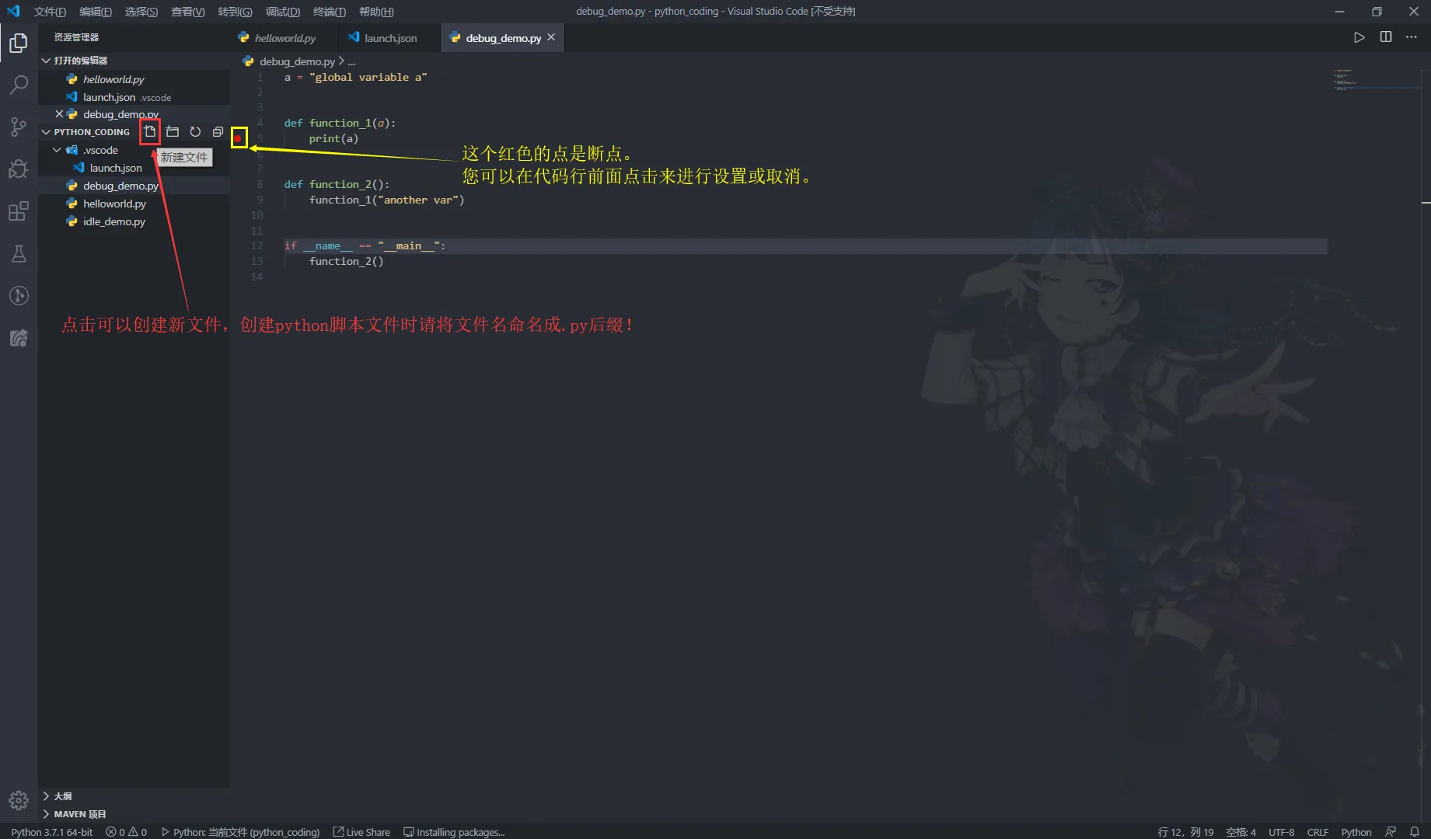Click the New File icon in explorer
The height and width of the screenshot is (839, 1431).
pyautogui.click(x=150, y=131)
